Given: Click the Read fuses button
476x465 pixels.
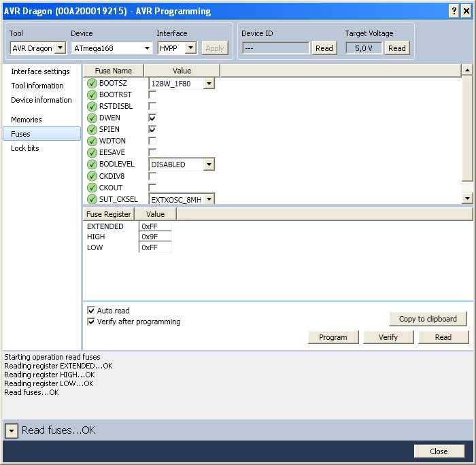Looking at the screenshot, I should [x=443, y=337].
